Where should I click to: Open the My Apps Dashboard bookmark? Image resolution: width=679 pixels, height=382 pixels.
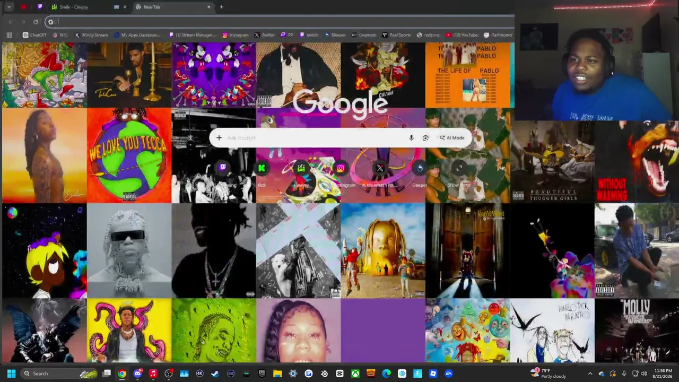[x=136, y=35]
